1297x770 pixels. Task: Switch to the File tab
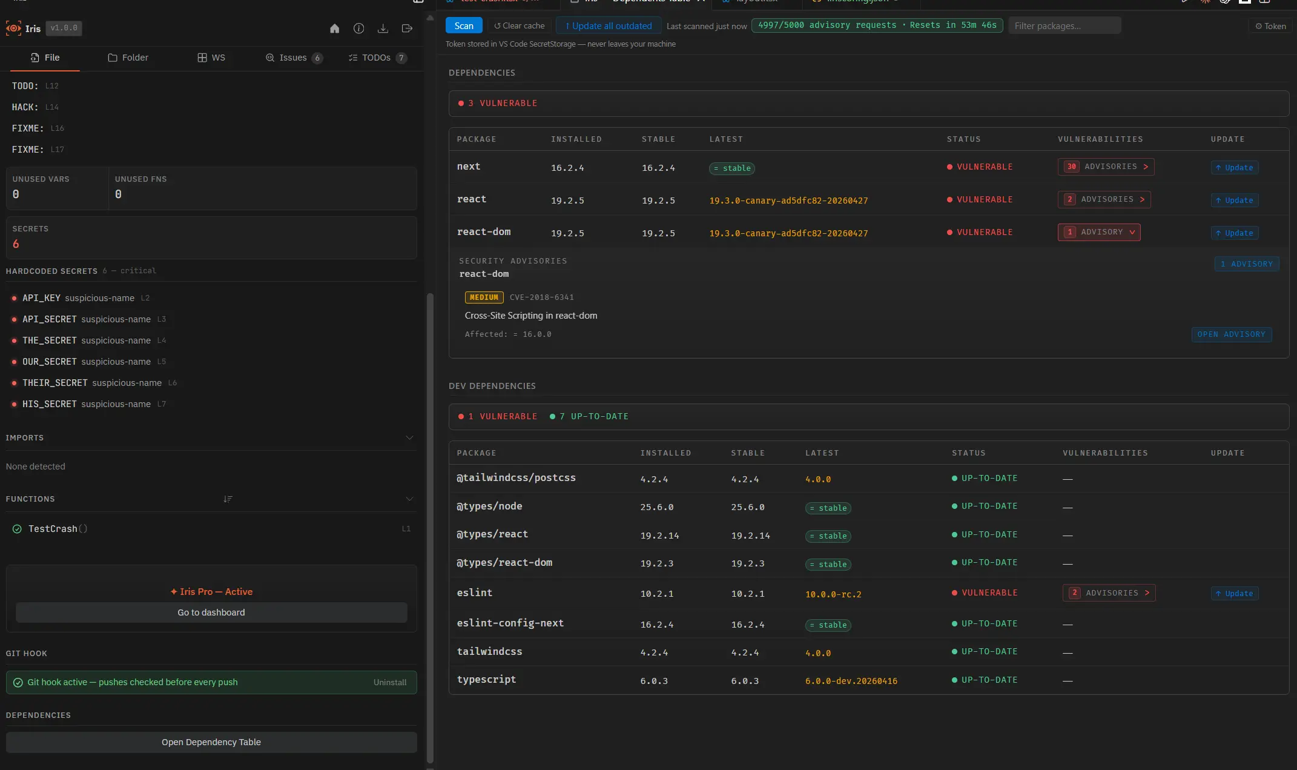coord(45,58)
